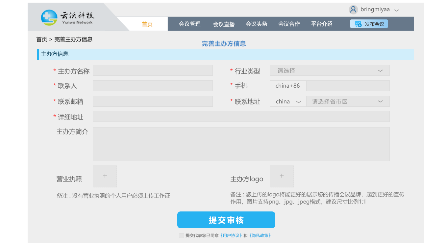The width and height of the screenshot is (447, 249).
Task: Open the 《隐私政策》 link
Action: (260, 235)
